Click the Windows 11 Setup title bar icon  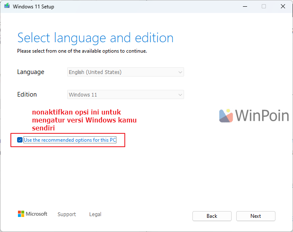tap(6, 7)
